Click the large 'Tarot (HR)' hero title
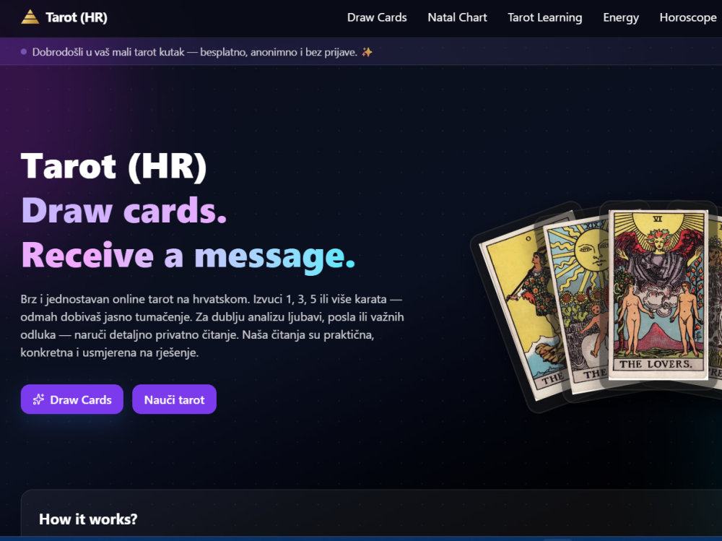Image resolution: width=722 pixels, height=541 pixels. click(114, 166)
